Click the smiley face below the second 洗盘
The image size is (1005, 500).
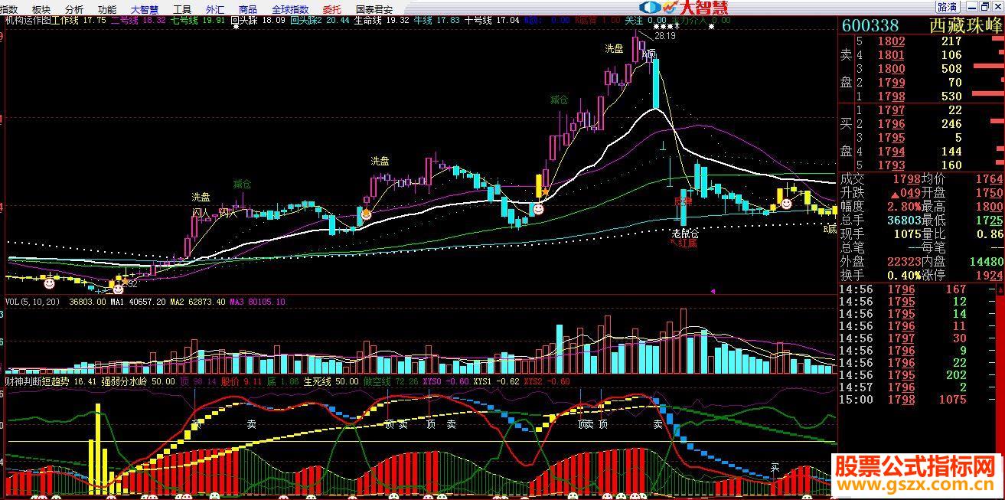pyautogui.click(x=366, y=214)
